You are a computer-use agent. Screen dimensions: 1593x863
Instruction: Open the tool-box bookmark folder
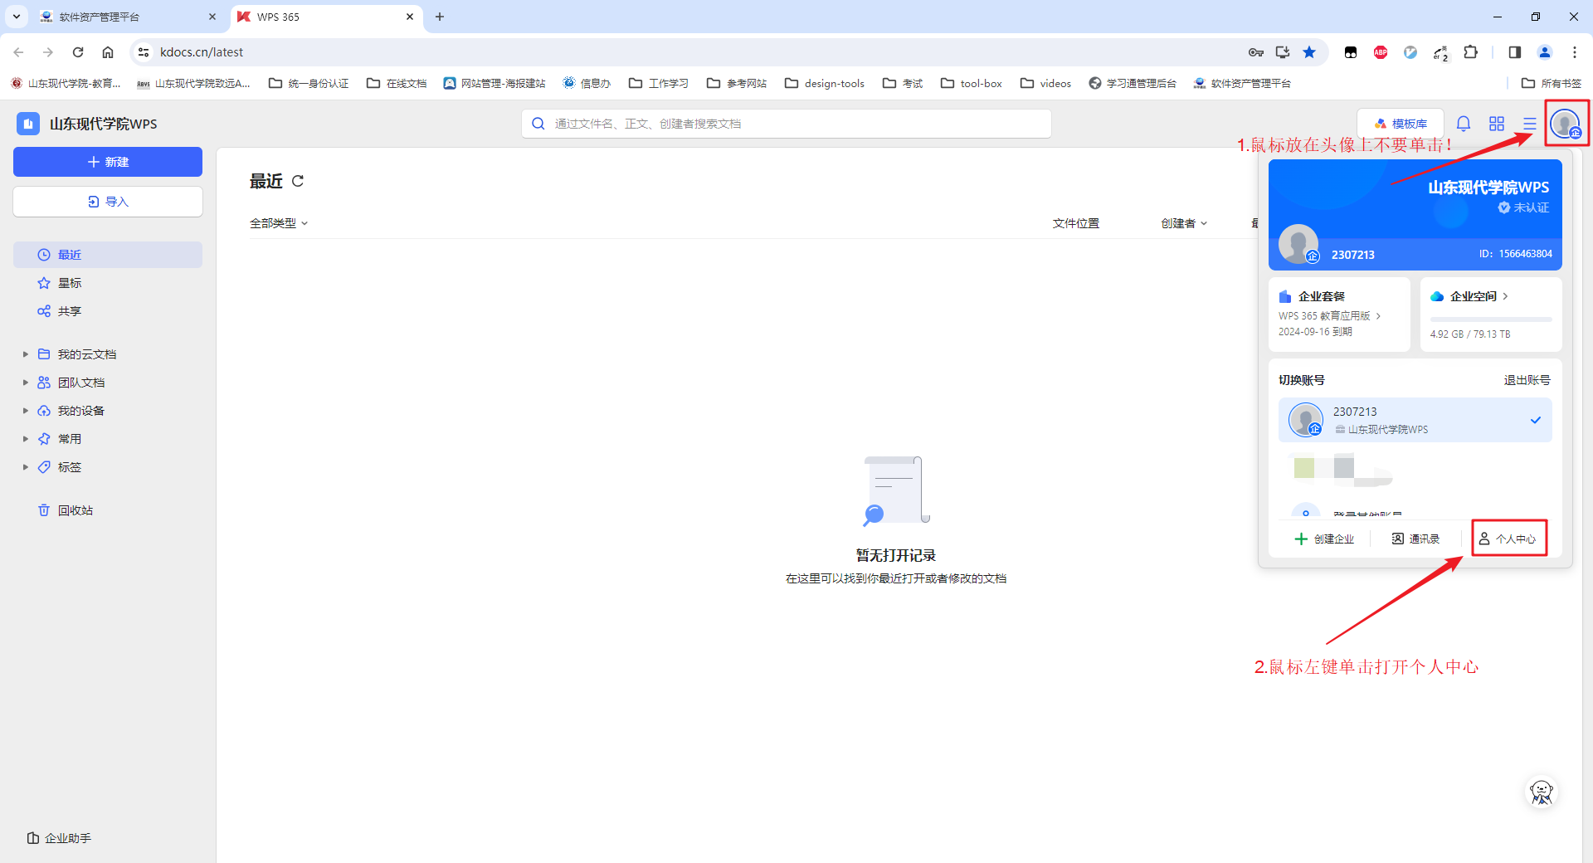[x=972, y=83]
